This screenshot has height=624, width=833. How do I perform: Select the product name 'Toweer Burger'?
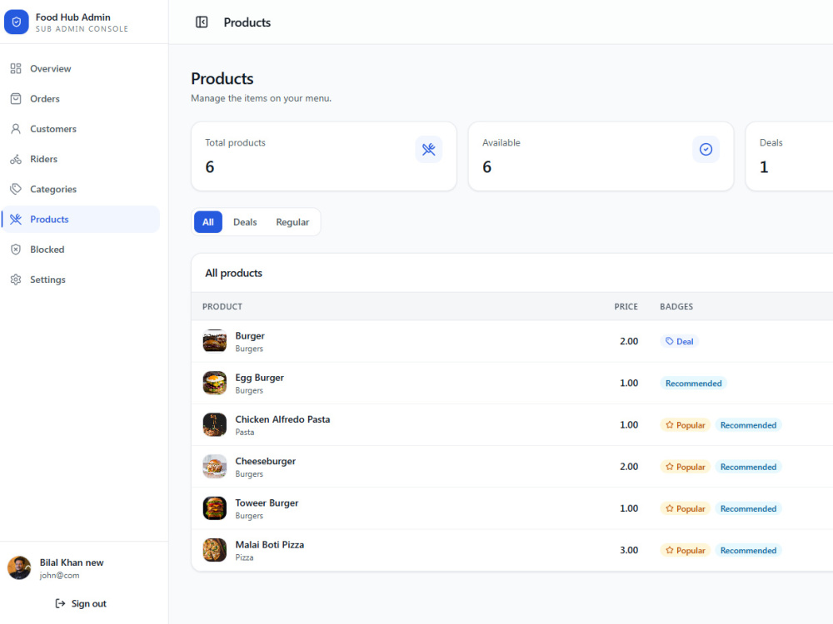[267, 503]
